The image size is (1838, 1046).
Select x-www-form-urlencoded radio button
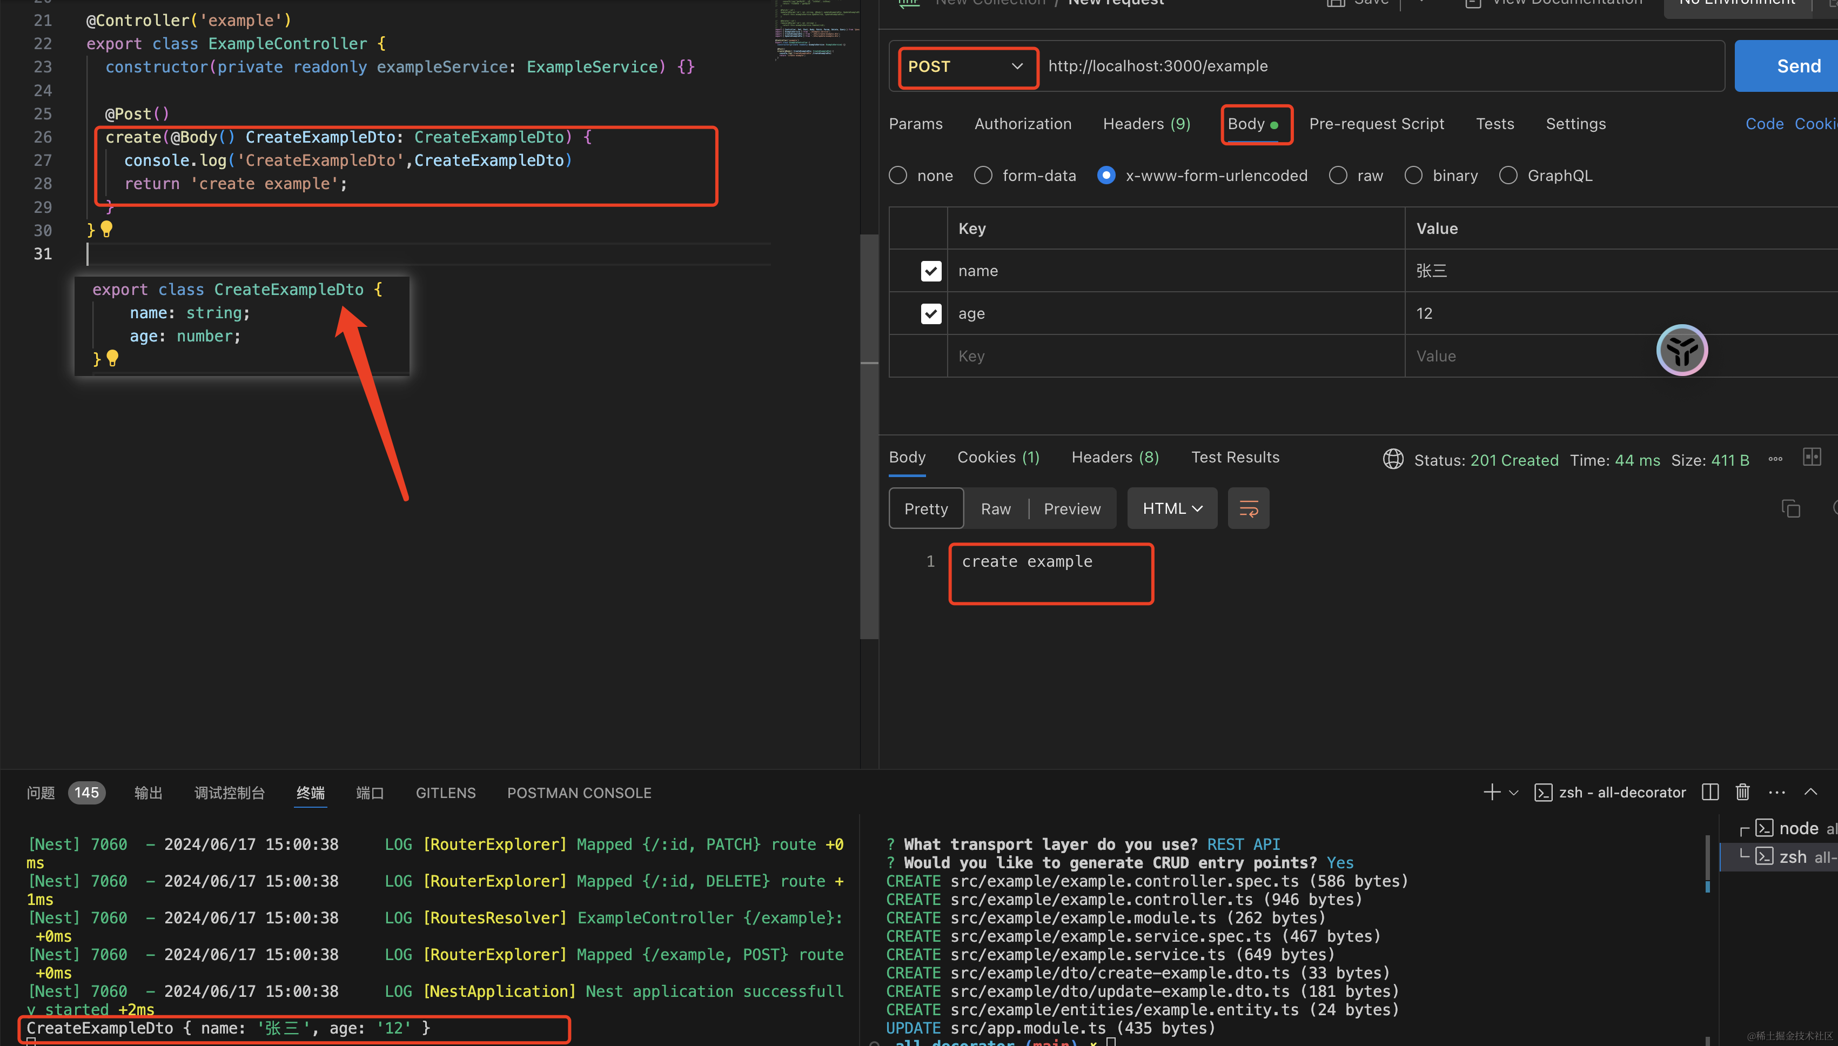pos(1106,176)
